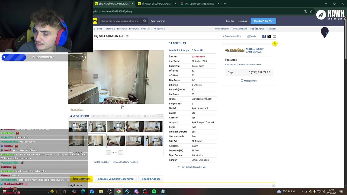The width and height of the screenshot is (347, 195).
Task: Click the flag icon beside Şikayetim Var
Action: [x=179, y=167]
